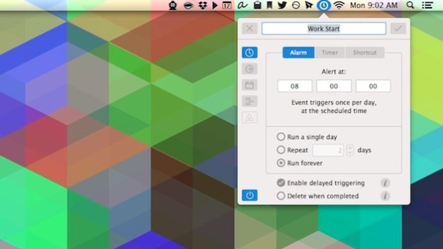Click the lips menu bar icon
443x249 pixels.
click(188, 5)
